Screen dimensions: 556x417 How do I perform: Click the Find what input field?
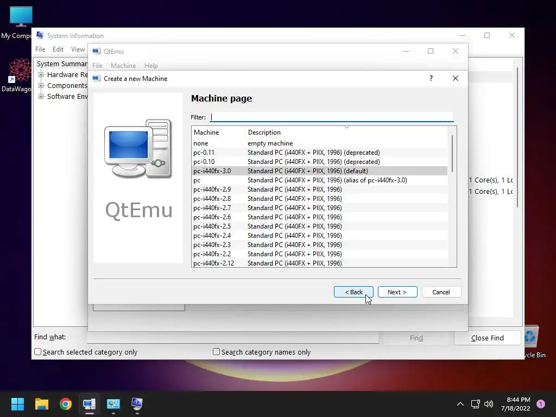click(233, 338)
